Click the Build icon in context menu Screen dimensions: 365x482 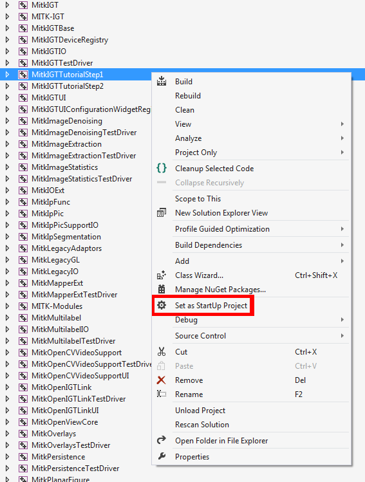coord(162,82)
